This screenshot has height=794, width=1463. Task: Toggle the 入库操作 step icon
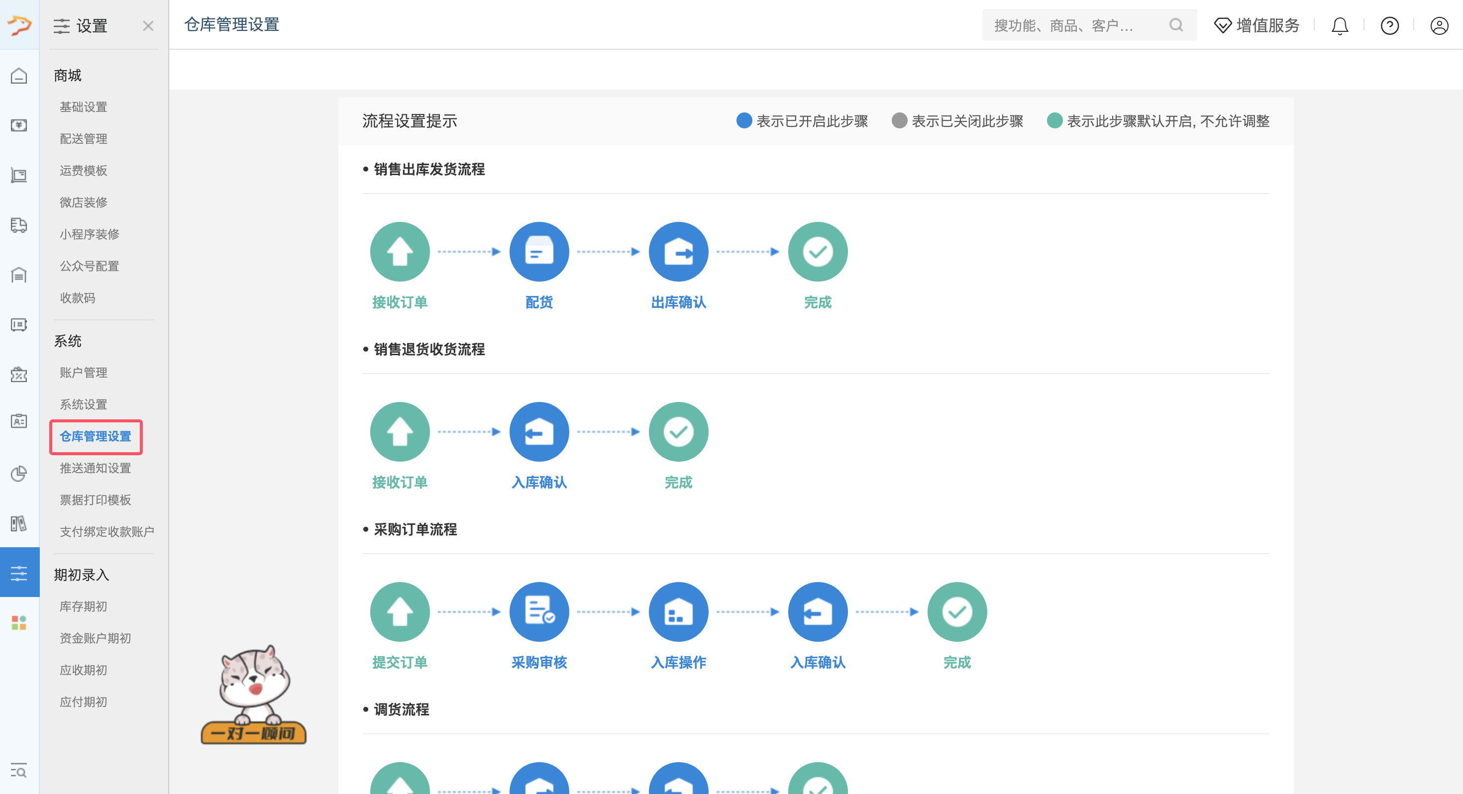click(x=678, y=612)
